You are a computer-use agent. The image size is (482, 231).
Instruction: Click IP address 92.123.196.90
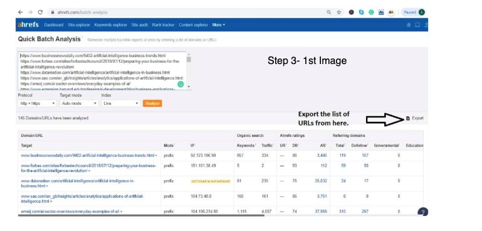click(203, 156)
